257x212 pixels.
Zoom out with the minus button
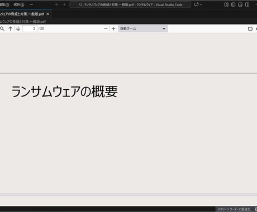[x=106, y=28]
